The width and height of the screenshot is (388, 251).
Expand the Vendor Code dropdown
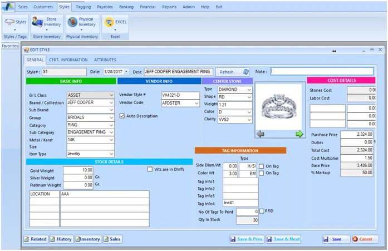(197, 103)
